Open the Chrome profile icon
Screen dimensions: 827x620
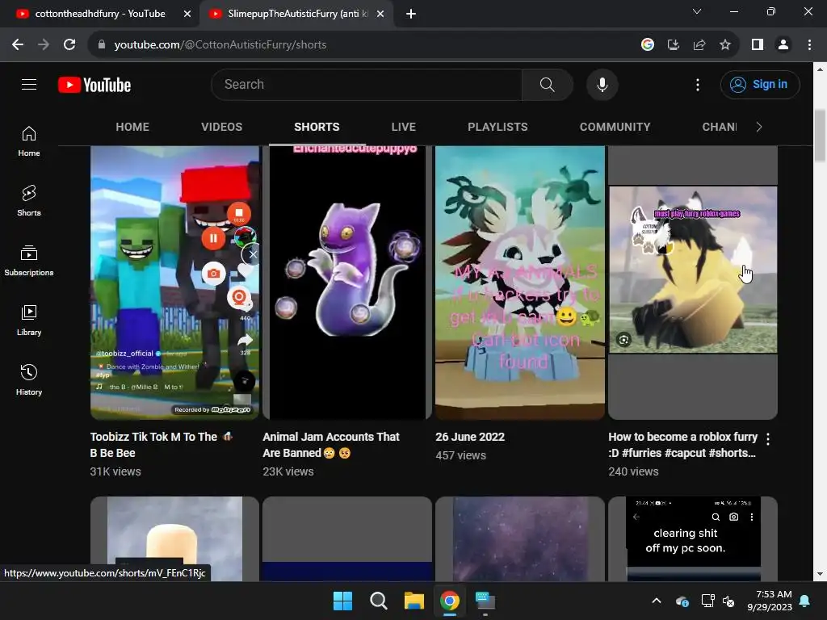783,45
